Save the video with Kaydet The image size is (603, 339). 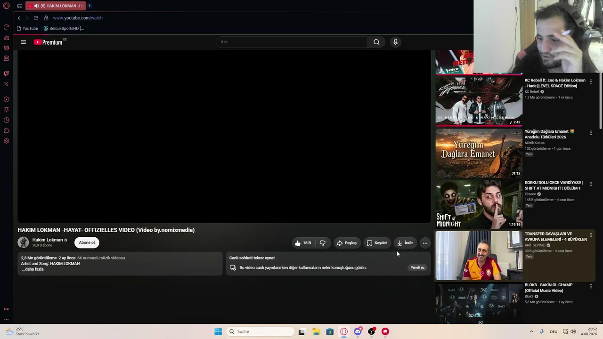click(x=377, y=243)
